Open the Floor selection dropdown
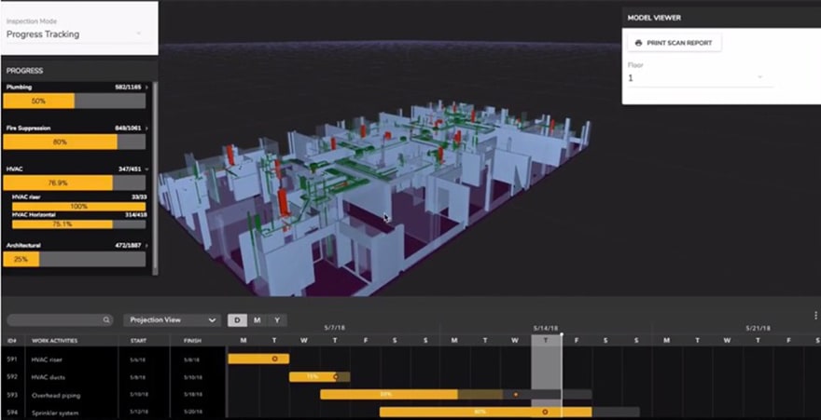 pyautogui.click(x=695, y=78)
